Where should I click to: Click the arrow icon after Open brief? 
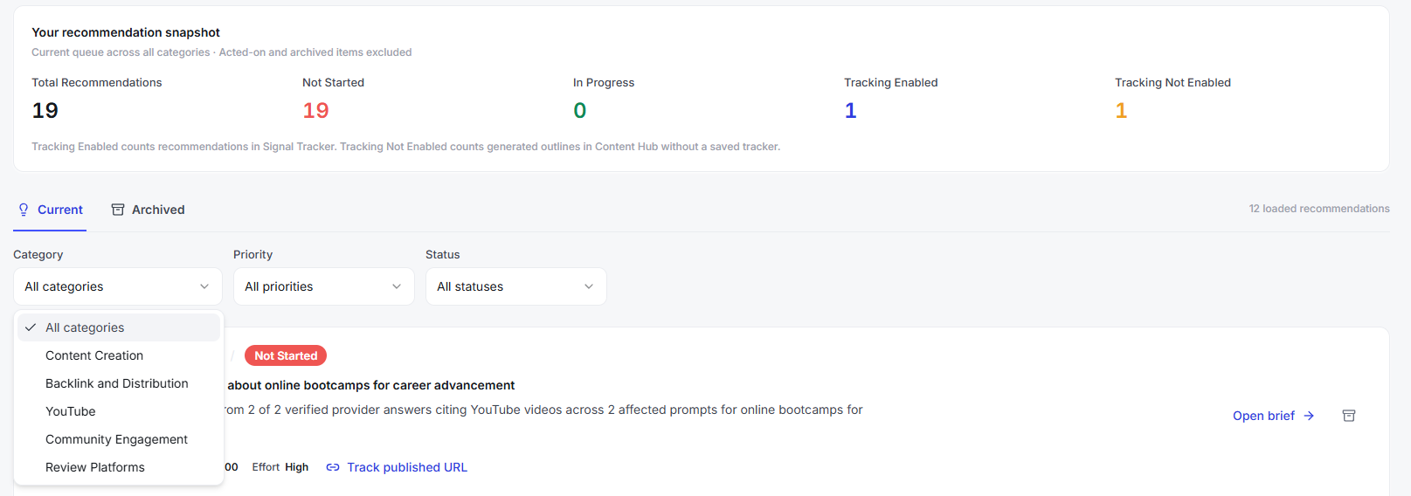point(1309,416)
